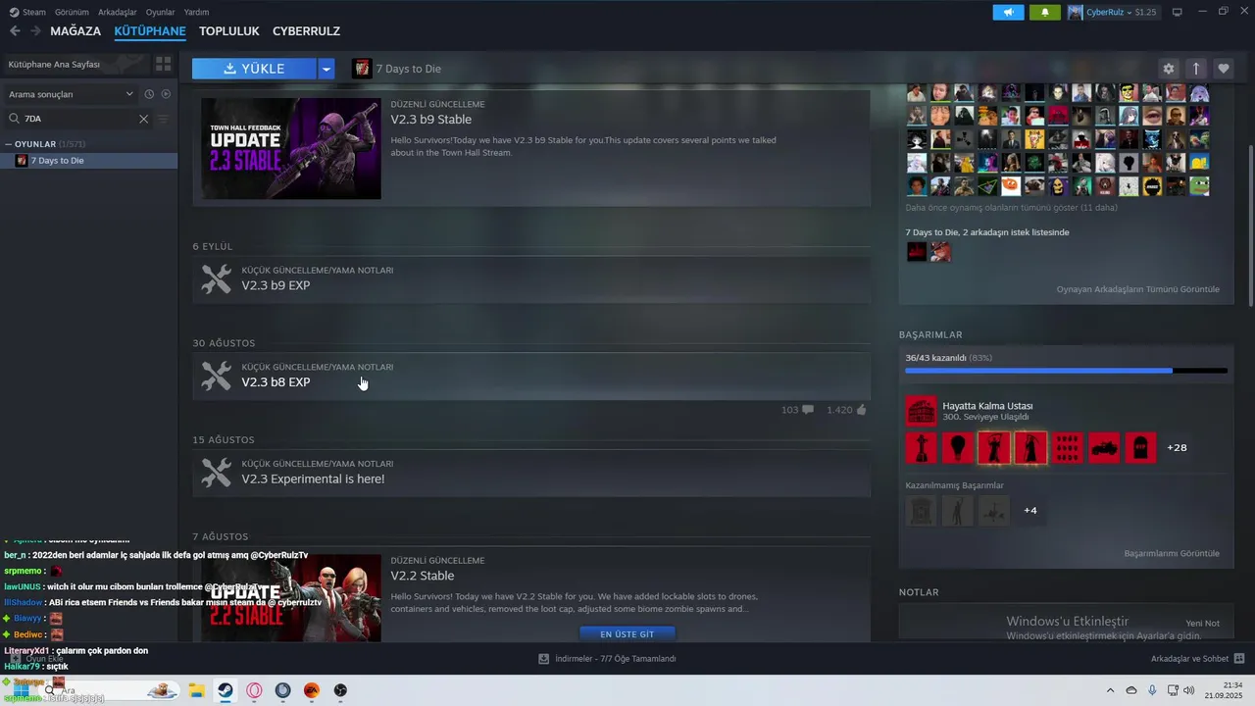Clear the 7DA search text
This screenshot has width=1255, height=706.
tap(143, 119)
